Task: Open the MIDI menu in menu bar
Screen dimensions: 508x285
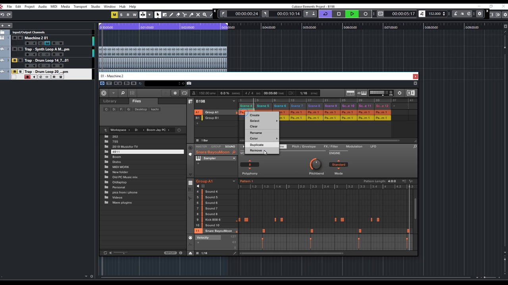Action: [x=54, y=7]
